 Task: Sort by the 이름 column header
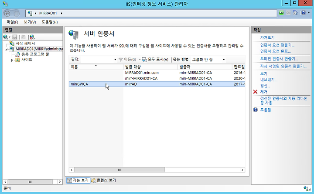click(x=96, y=67)
